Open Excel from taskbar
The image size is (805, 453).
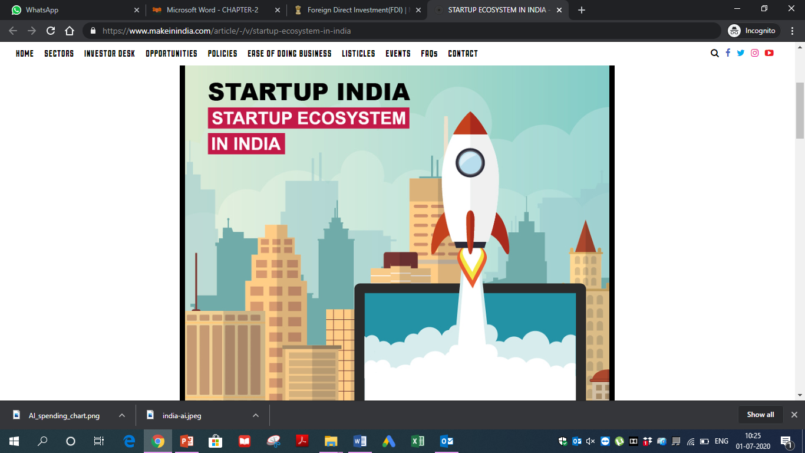[418, 441]
